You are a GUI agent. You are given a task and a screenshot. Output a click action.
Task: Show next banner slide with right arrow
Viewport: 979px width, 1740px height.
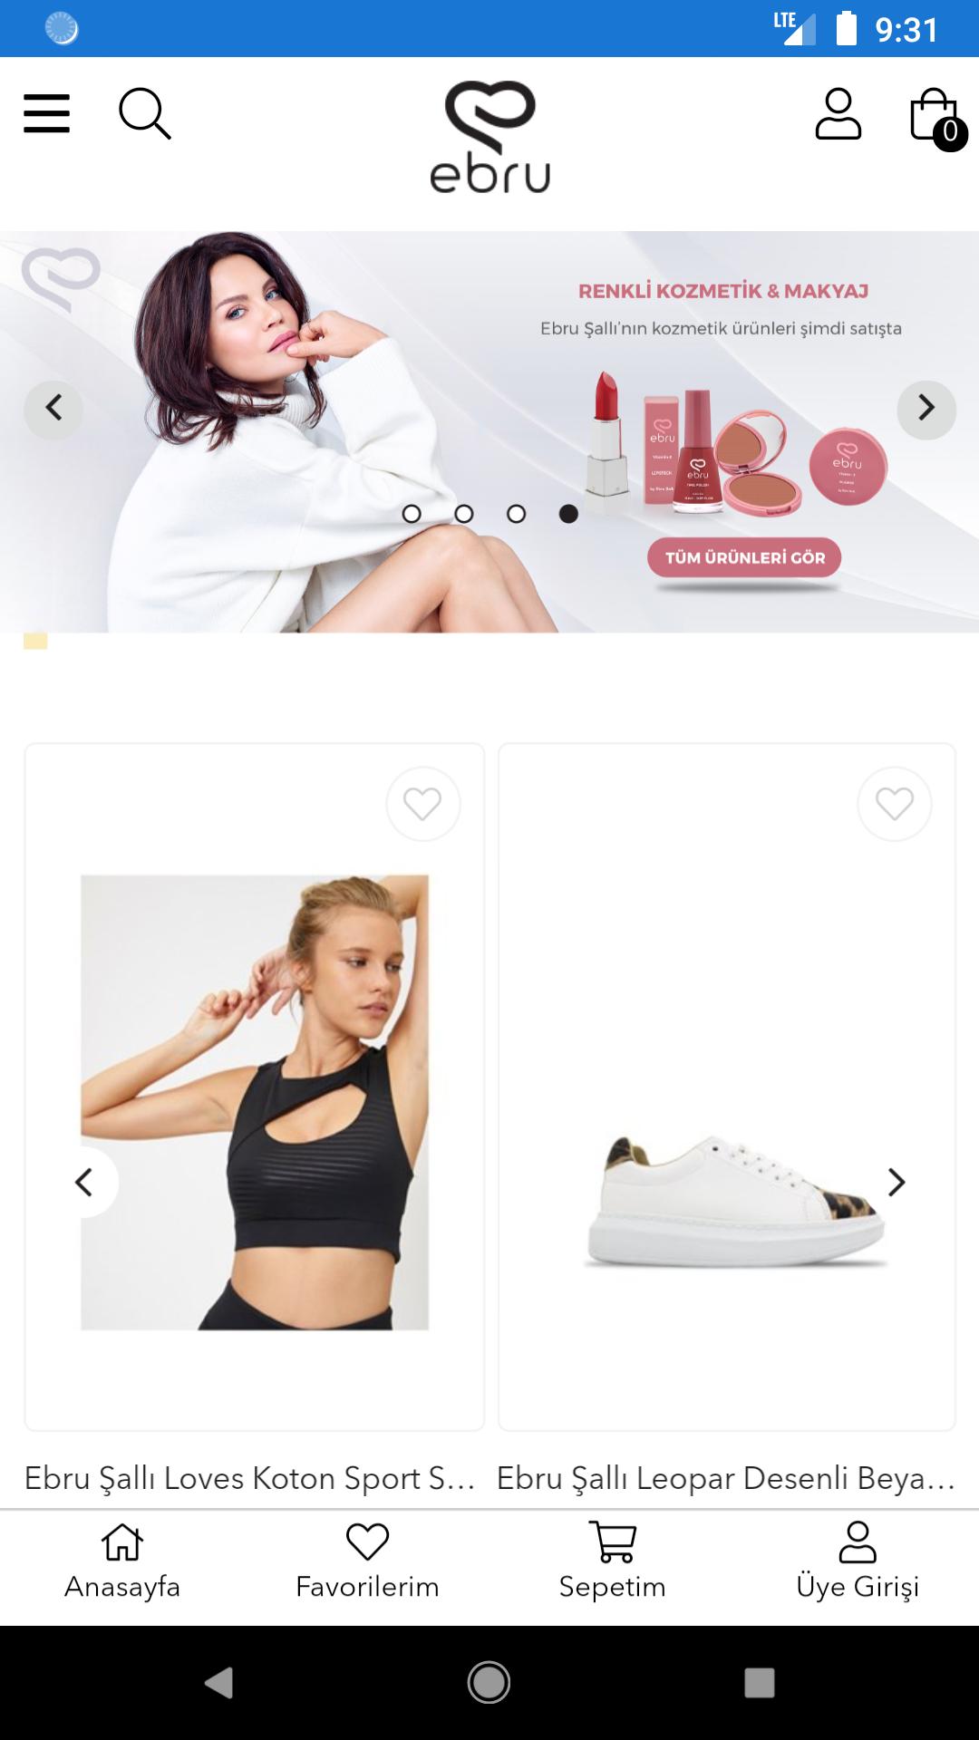[926, 409]
